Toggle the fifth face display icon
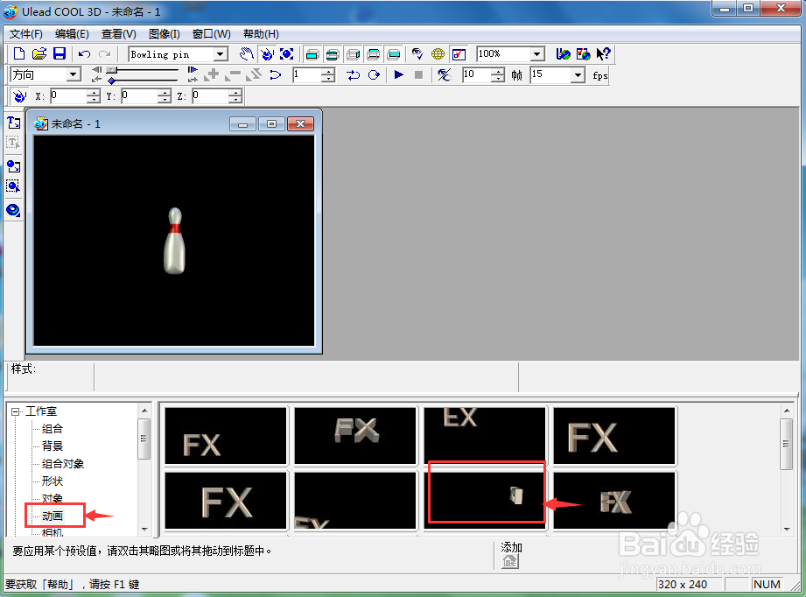 point(394,54)
